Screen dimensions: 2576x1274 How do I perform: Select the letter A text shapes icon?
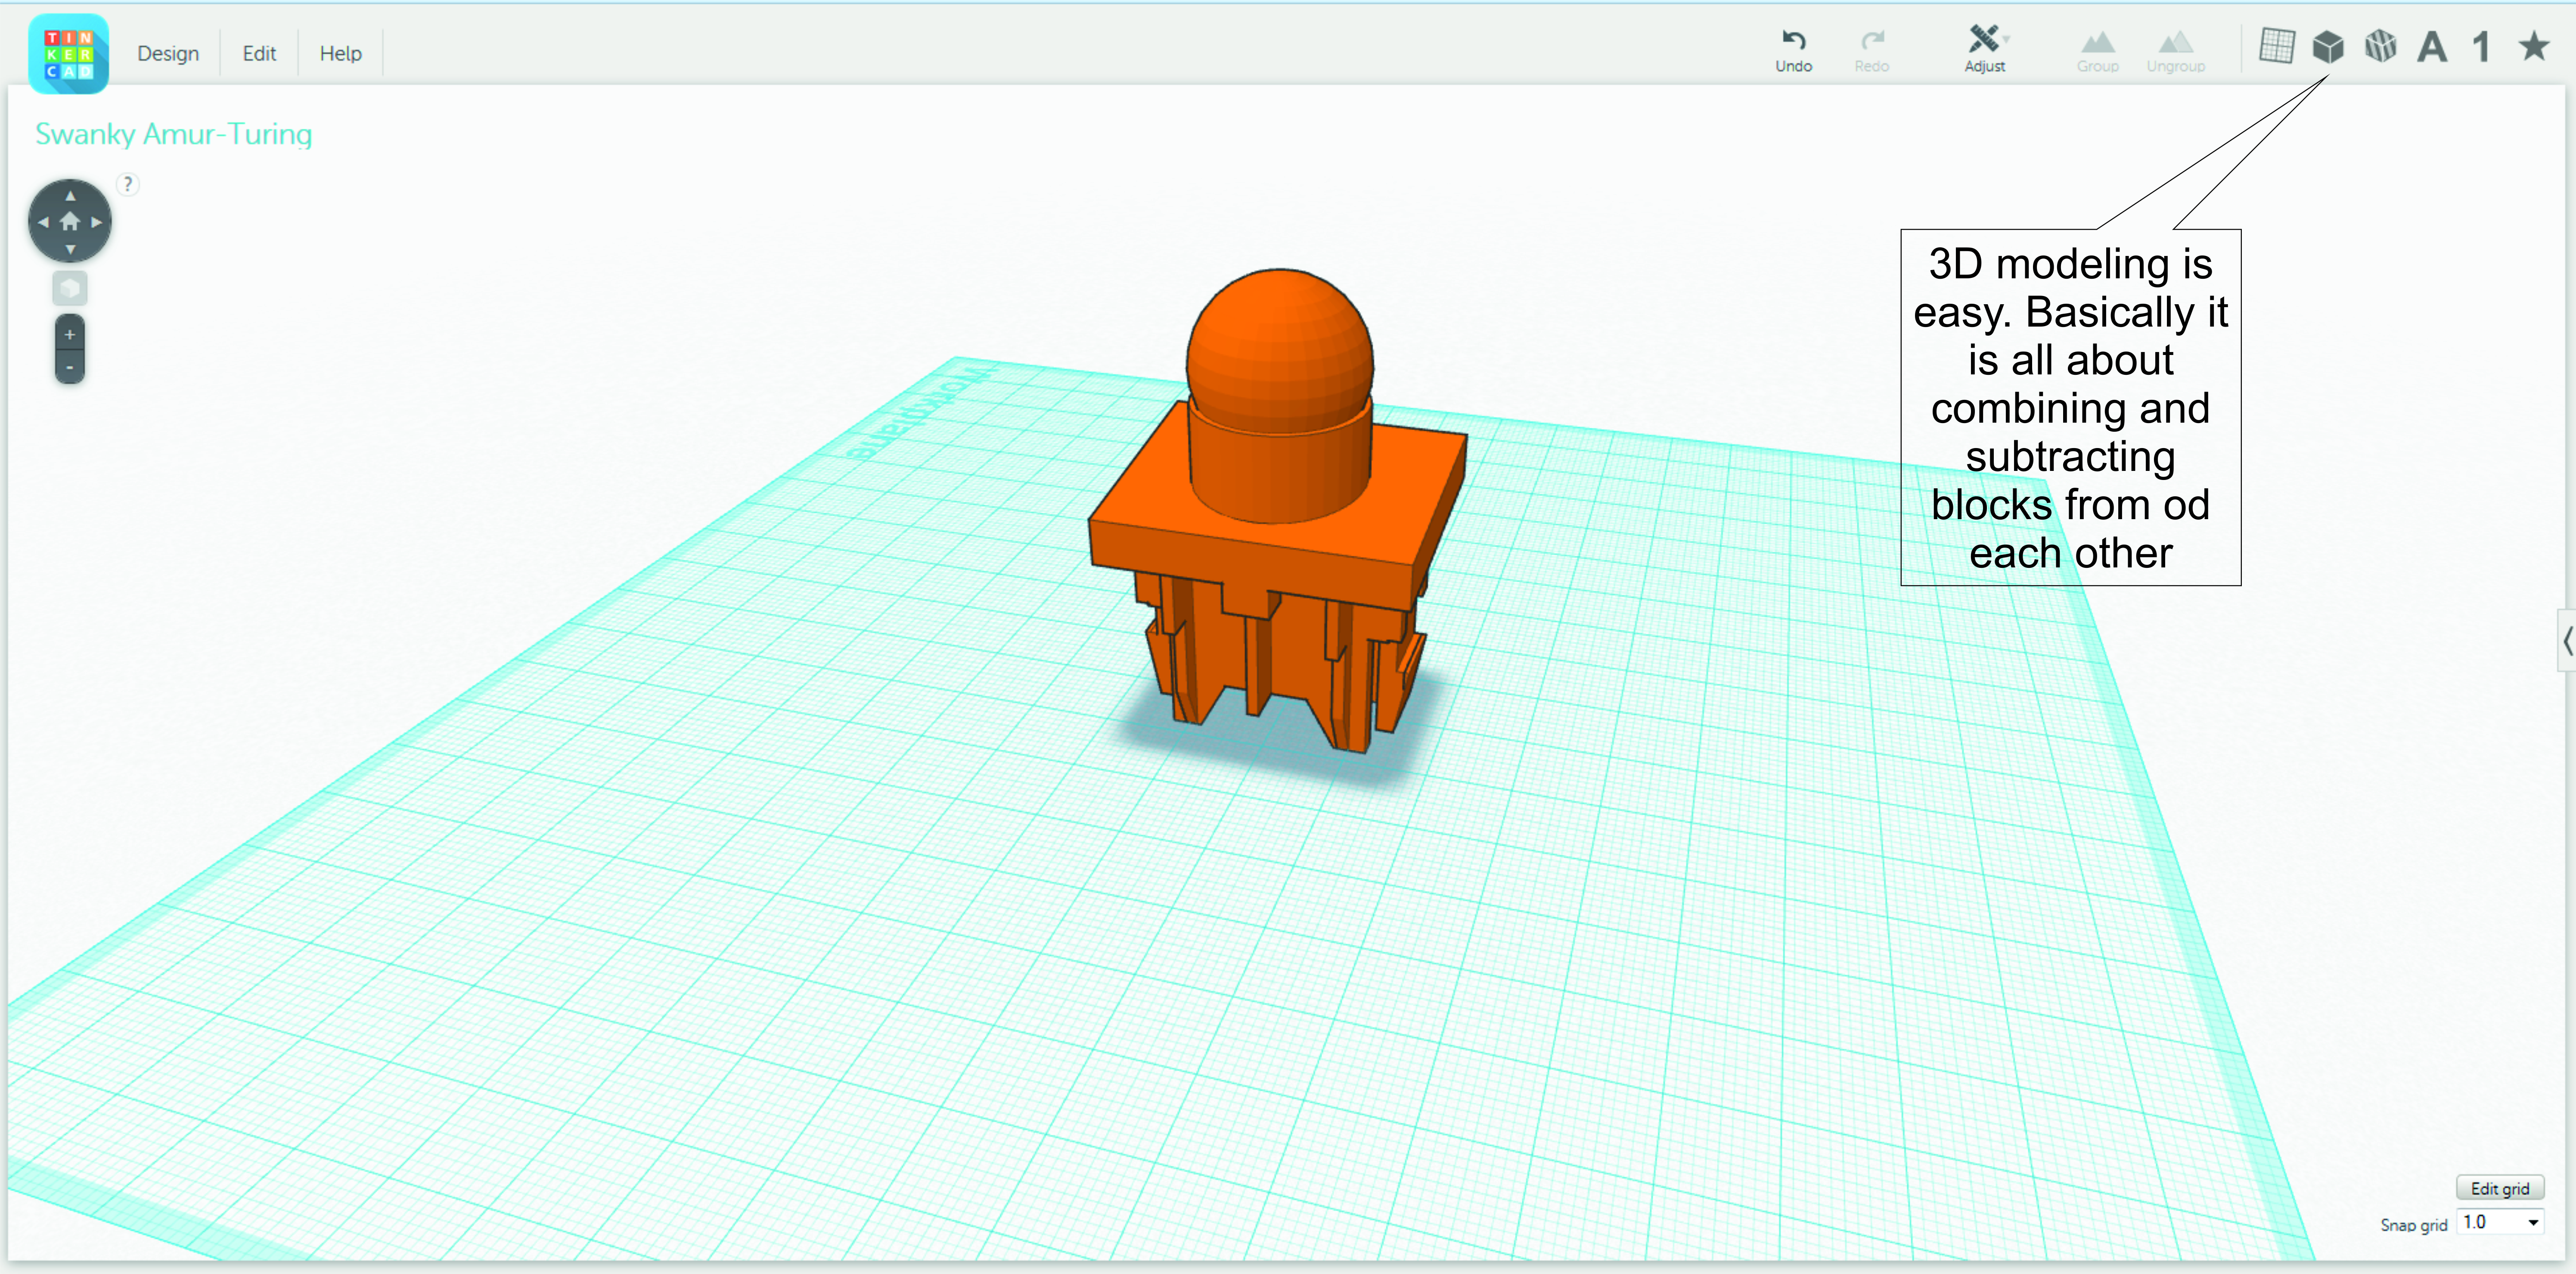coord(2432,46)
